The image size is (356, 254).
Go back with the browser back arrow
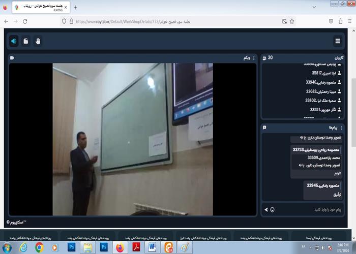click(6, 21)
